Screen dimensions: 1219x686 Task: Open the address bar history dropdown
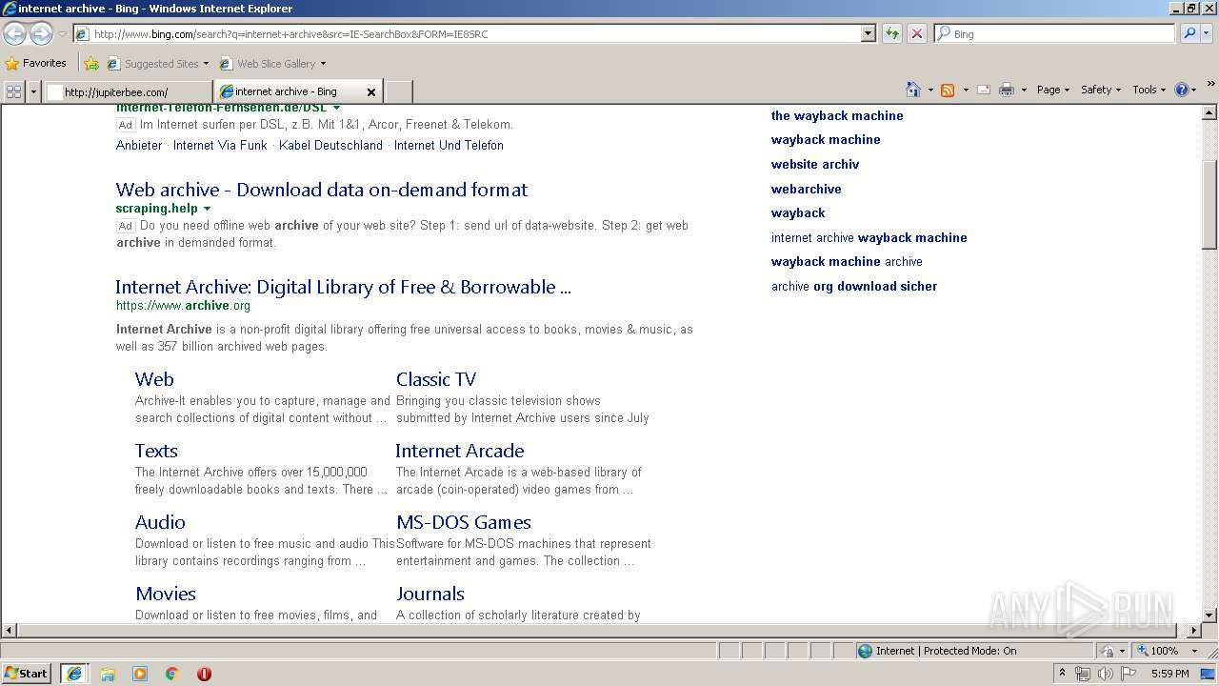click(x=868, y=33)
